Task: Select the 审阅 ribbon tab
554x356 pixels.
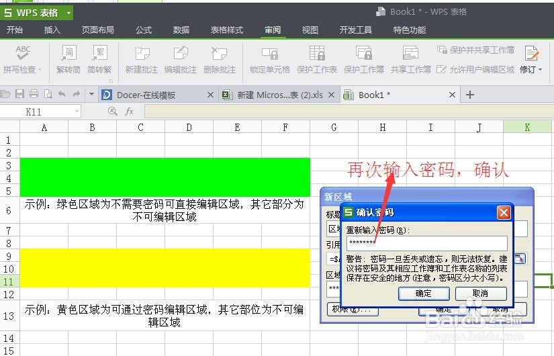Action: [x=273, y=30]
